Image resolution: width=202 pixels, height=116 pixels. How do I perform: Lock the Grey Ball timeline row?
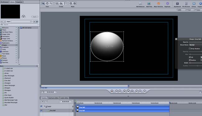pyautogui.click(x=73, y=111)
